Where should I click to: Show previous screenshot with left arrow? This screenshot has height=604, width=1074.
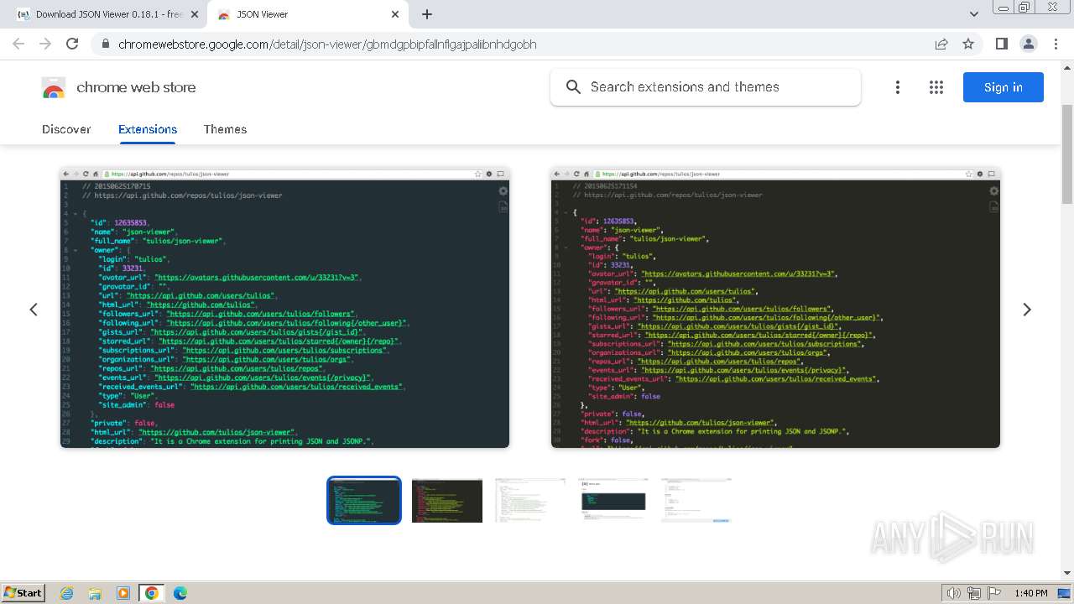coord(34,310)
